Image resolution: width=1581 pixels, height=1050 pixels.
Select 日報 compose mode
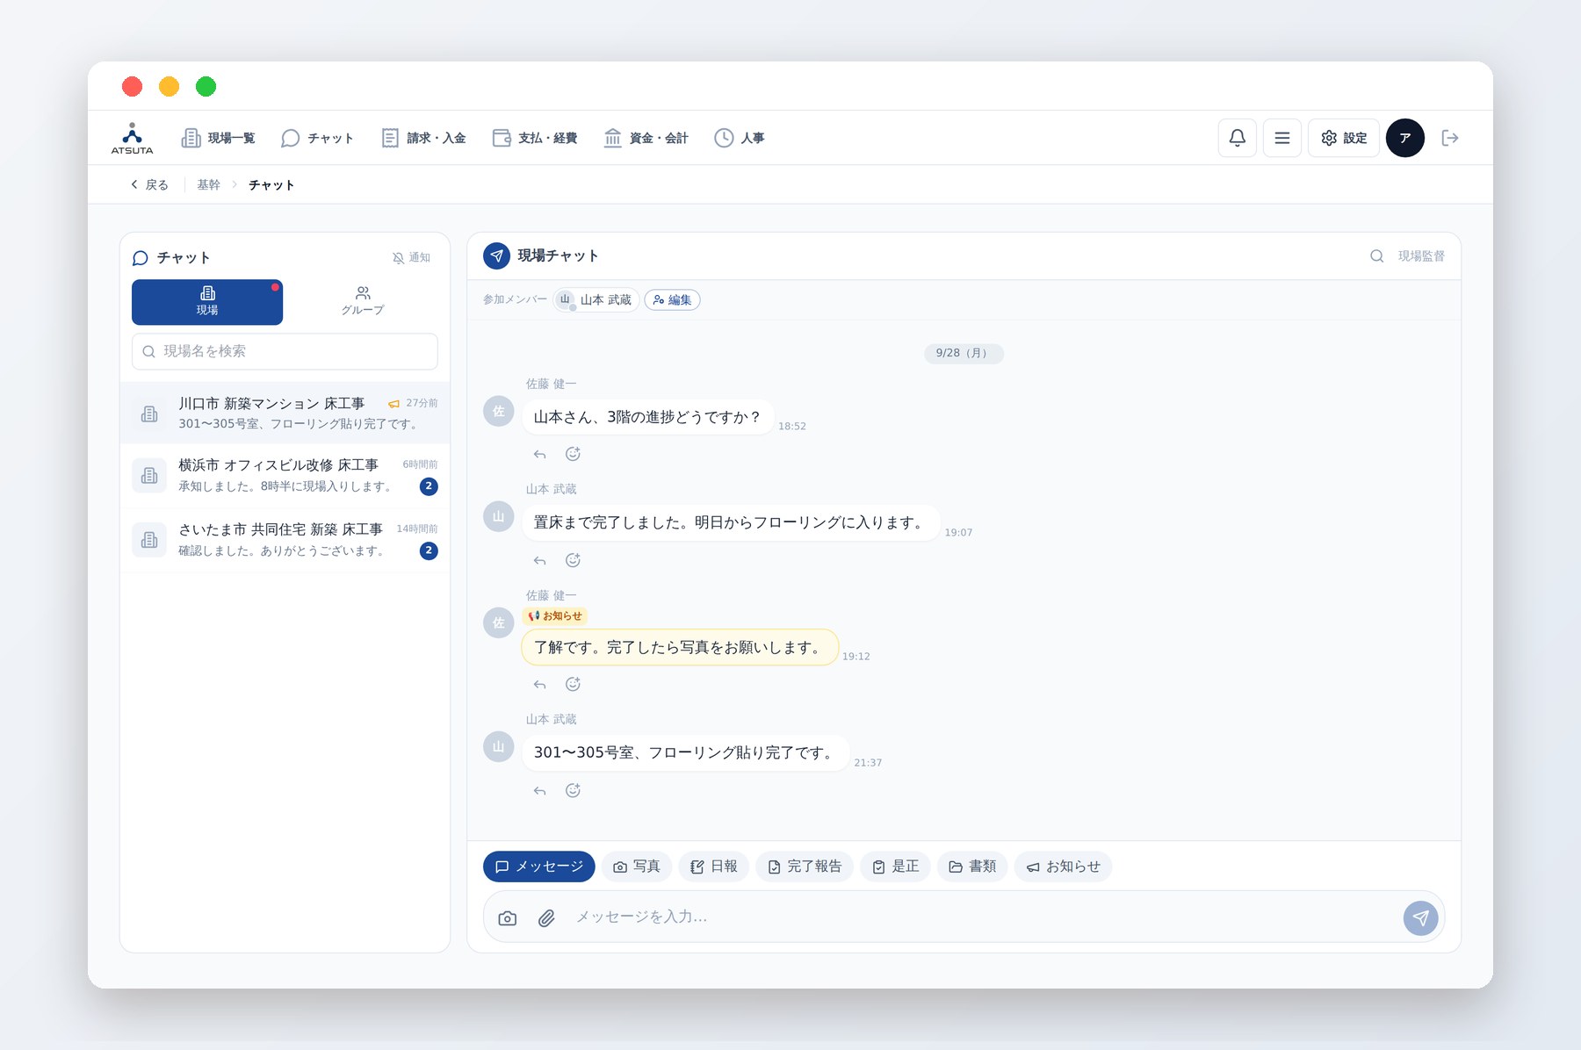tap(713, 867)
